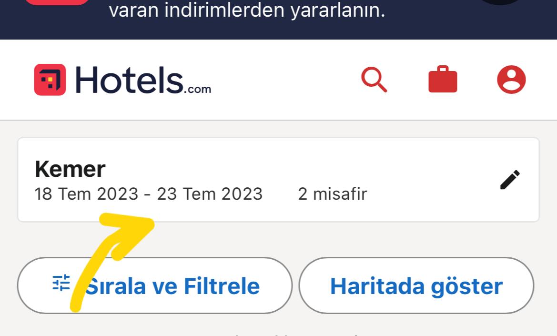The image size is (557, 336).
Task: Click the Hotels.com red logo square
Action: pyautogui.click(x=50, y=80)
